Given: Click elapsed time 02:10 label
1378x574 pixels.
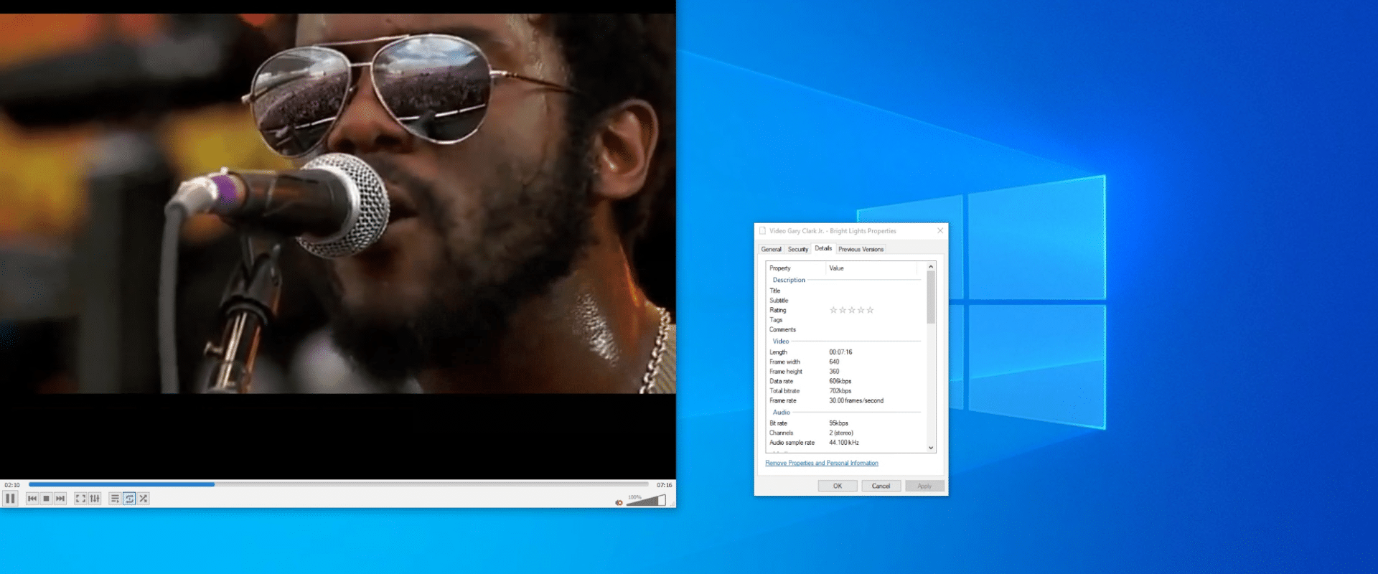Looking at the screenshot, I should (12, 485).
